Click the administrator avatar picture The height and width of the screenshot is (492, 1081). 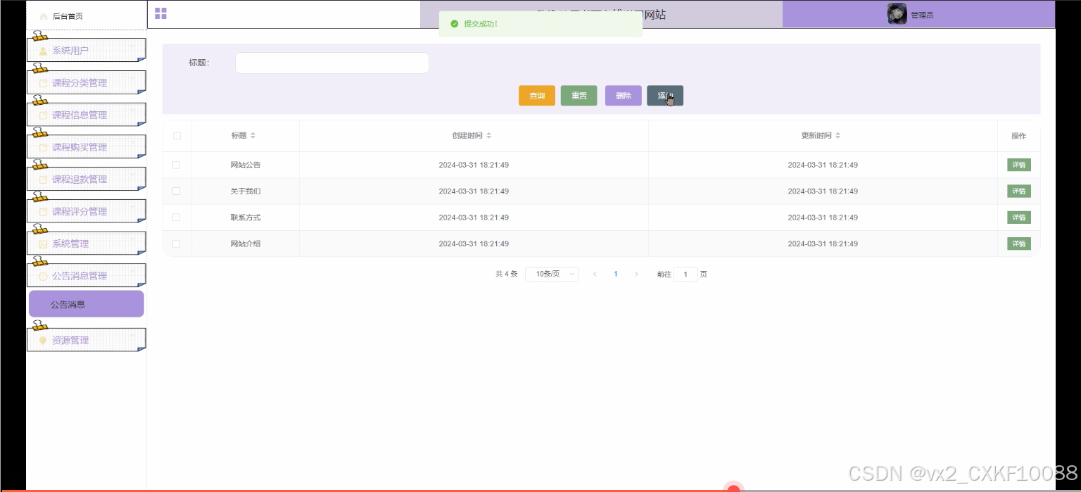pyautogui.click(x=897, y=14)
